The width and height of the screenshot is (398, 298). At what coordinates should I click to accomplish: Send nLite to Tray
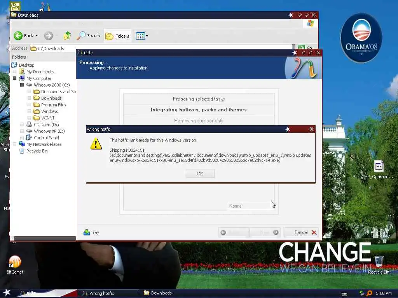tap(91, 232)
